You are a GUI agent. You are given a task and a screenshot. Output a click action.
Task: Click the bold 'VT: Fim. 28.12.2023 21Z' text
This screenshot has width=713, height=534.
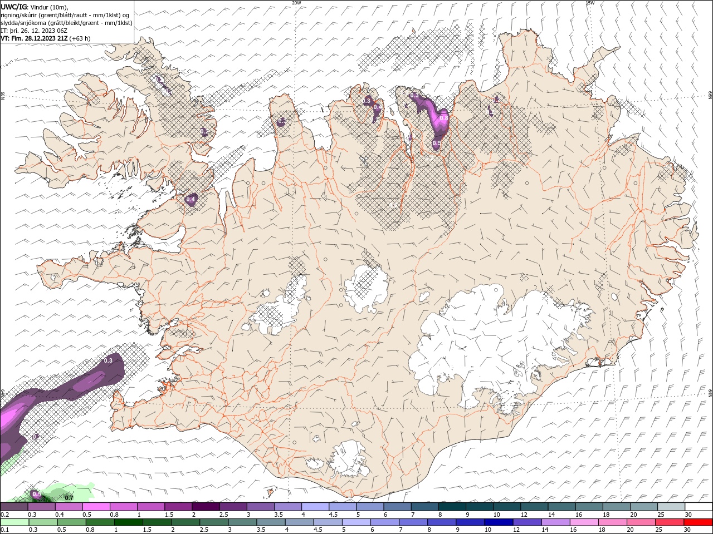point(34,38)
